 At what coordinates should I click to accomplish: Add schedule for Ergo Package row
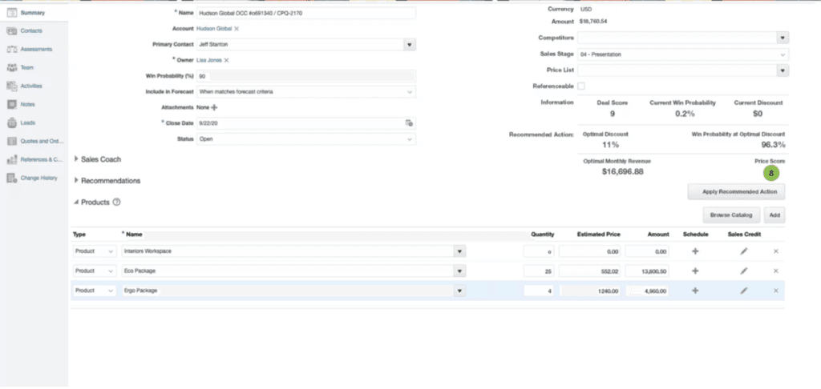[695, 291]
